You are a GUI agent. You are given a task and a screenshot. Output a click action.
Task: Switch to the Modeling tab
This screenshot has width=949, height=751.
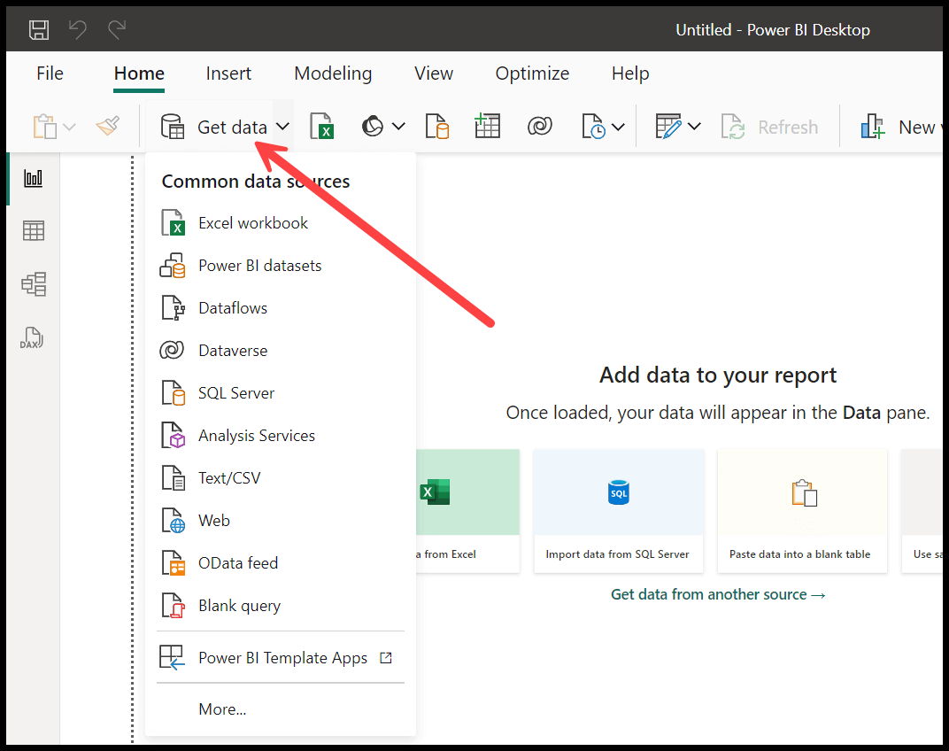[x=333, y=74]
